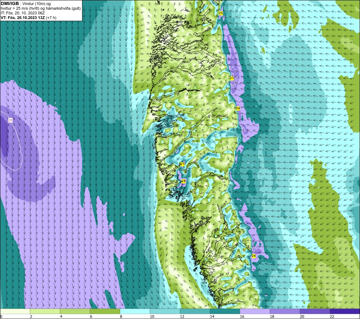Pick the 10–12 m/s light teal scale swatch
Viewport: 360px width, 319px height.
(x=165, y=311)
